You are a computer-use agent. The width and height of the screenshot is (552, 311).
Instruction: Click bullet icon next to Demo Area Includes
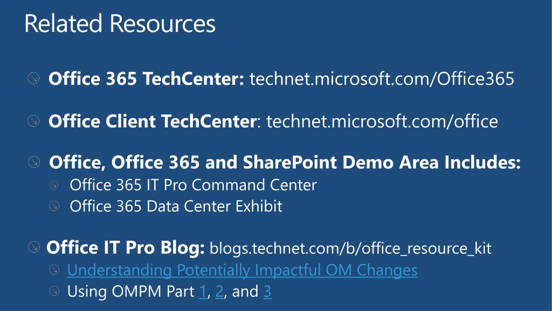coord(34,162)
